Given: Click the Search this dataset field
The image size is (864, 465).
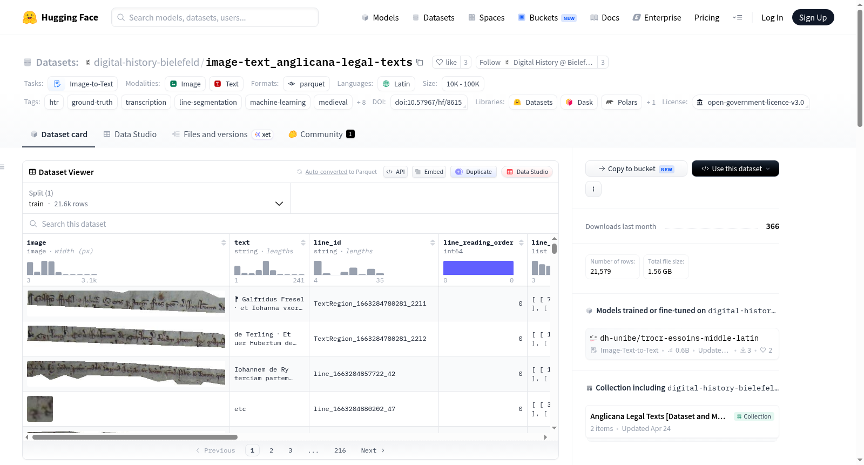Looking at the screenshot, I should (x=291, y=224).
